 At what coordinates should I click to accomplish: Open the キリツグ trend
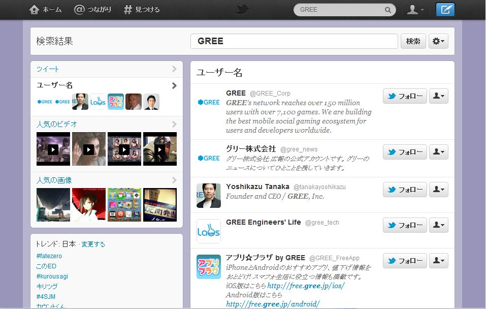point(47,286)
